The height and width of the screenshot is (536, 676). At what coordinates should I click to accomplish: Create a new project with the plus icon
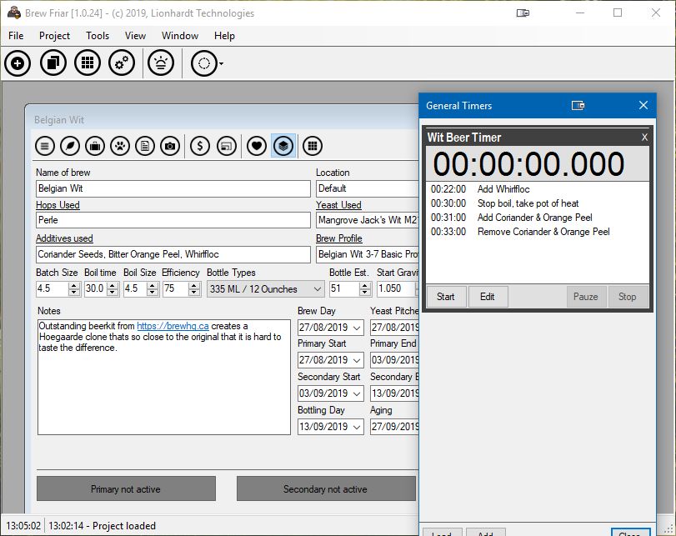tap(18, 63)
